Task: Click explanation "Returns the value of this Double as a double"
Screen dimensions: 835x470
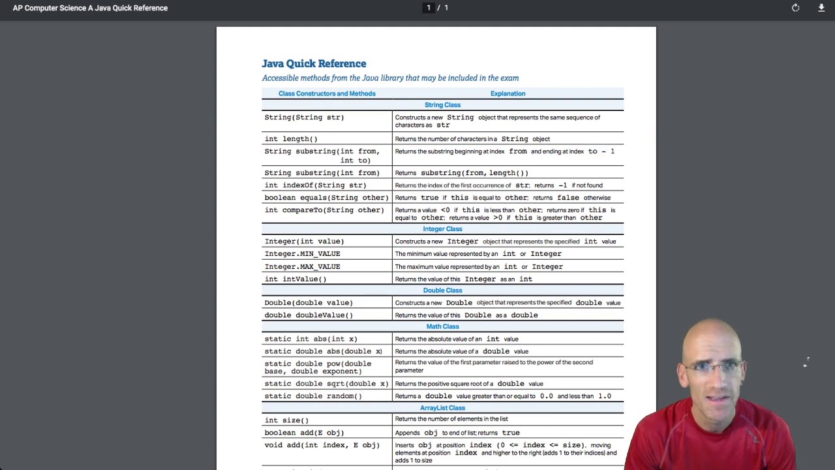Action: 466,315
